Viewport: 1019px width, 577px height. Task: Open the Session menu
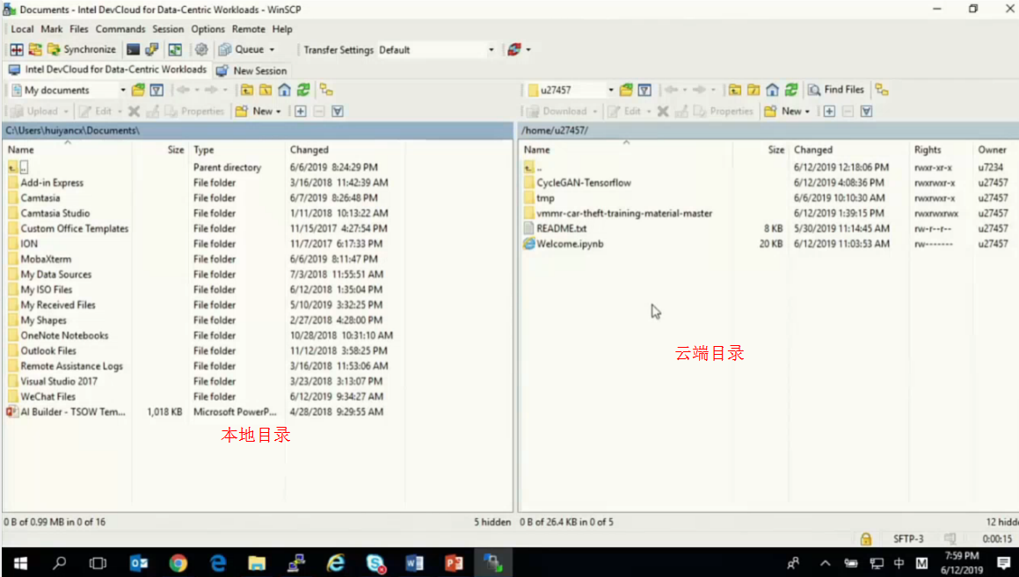pos(168,29)
